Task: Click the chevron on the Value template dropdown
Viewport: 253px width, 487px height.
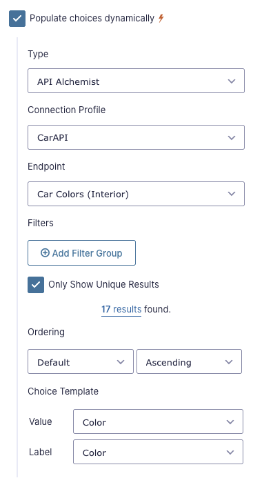Action: 230,422
